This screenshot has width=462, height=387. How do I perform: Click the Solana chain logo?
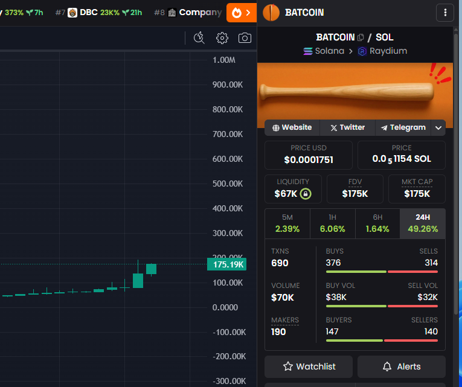click(308, 51)
